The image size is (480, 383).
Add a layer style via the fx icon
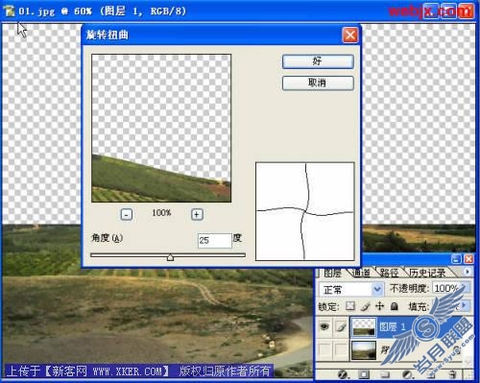[343, 374]
